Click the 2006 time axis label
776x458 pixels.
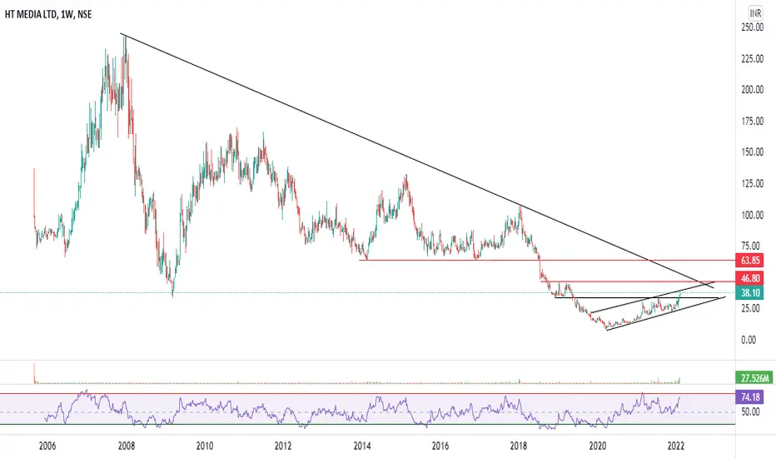tap(47, 446)
